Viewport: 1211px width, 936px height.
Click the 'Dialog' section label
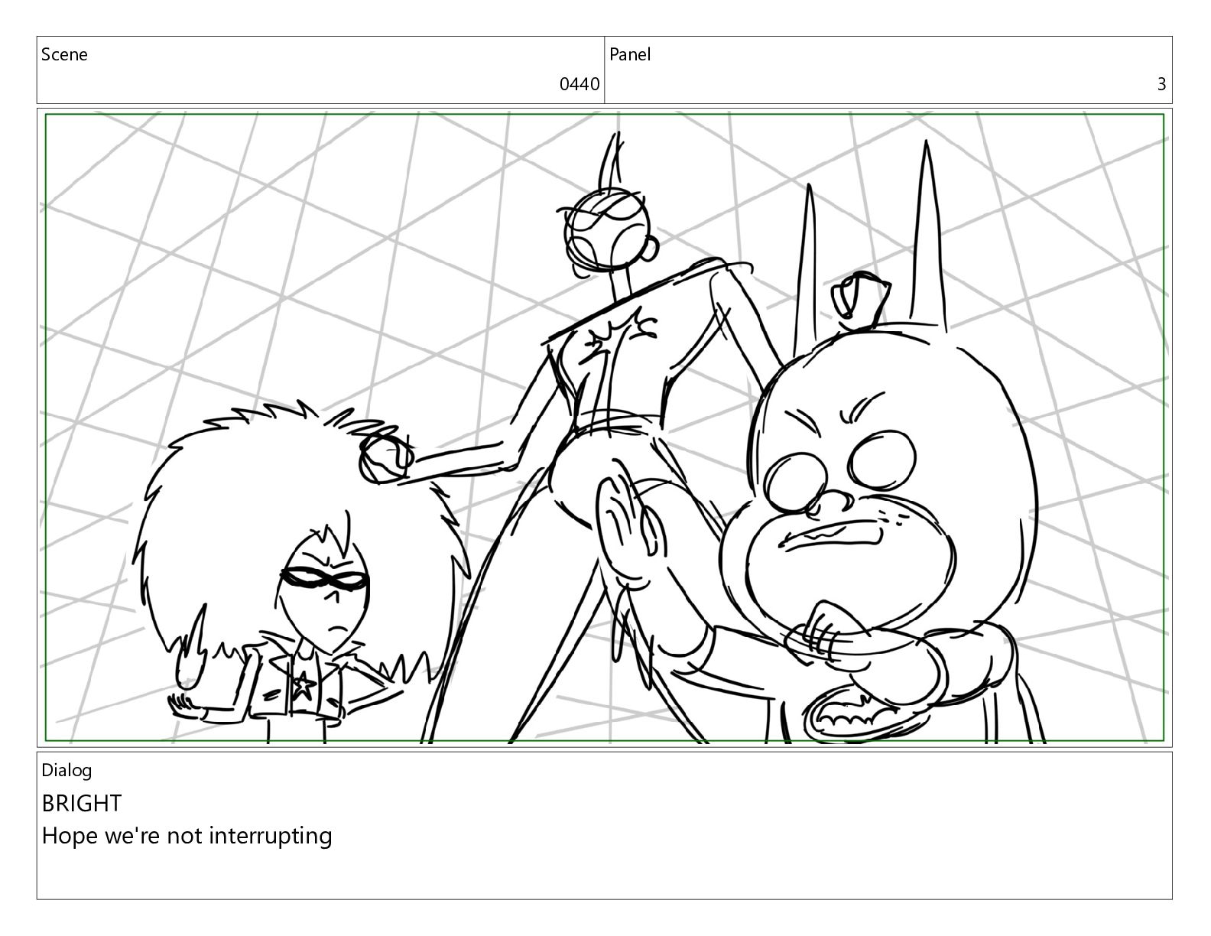(x=67, y=770)
